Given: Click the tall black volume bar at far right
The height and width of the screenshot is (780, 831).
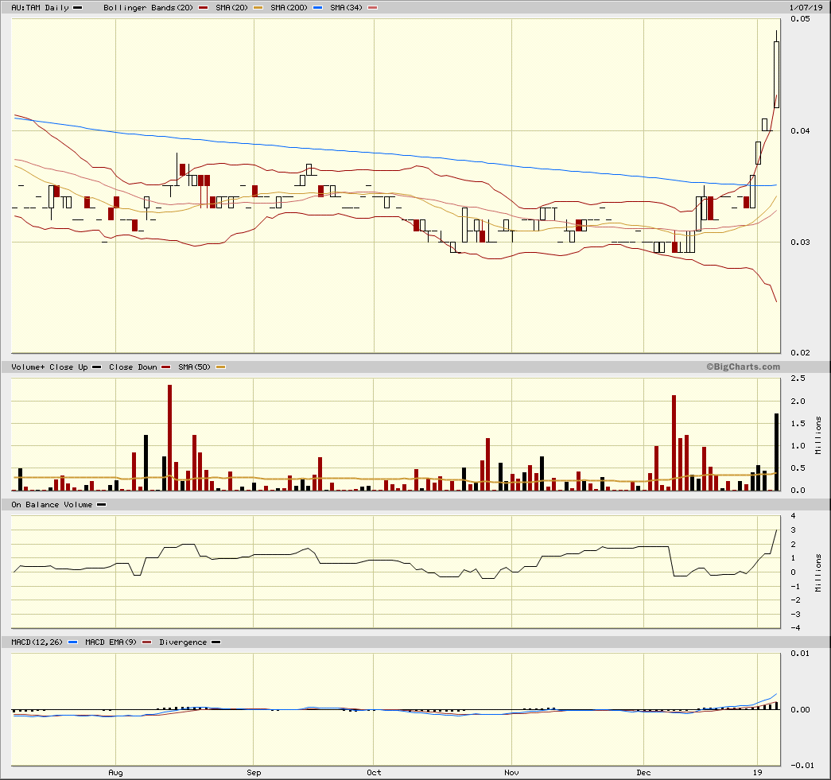Looking at the screenshot, I should (x=776, y=452).
